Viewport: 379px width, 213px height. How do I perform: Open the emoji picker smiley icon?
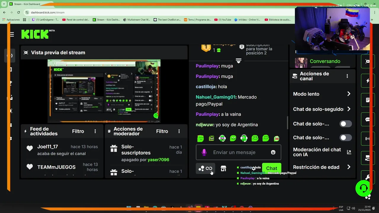(273, 152)
